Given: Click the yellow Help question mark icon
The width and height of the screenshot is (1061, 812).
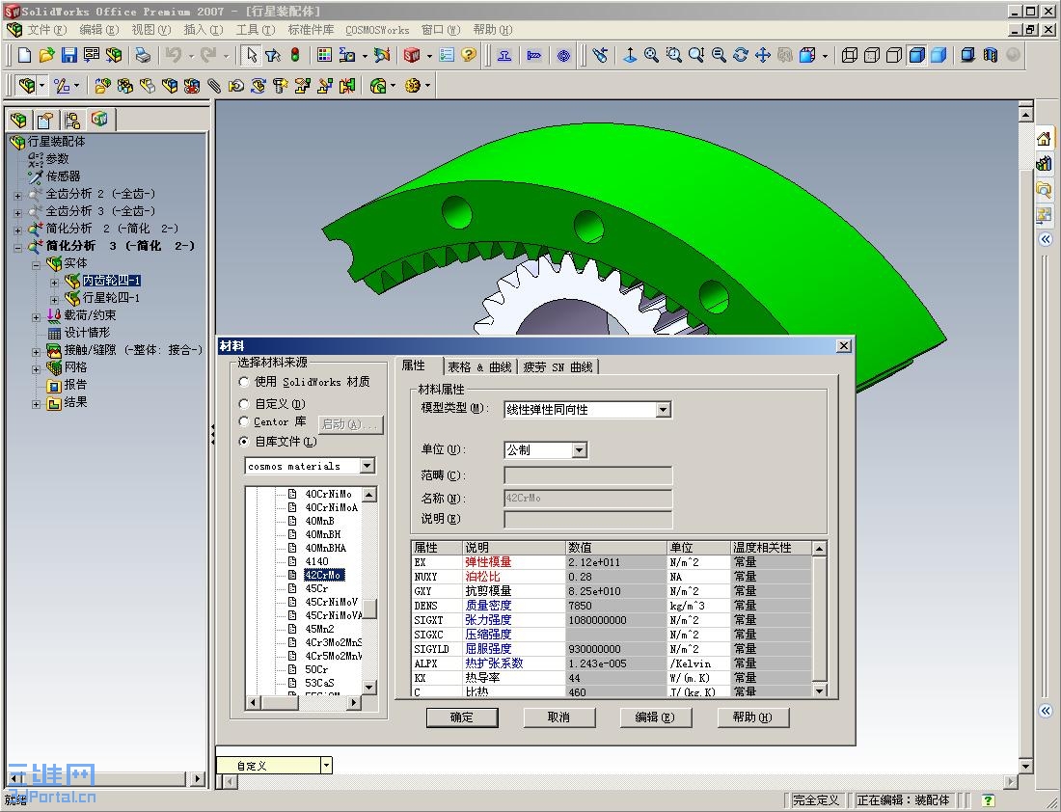Looking at the screenshot, I should click(x=469, y=56).
